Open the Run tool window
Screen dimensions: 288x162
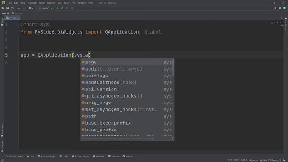click(x=31, y=157)
